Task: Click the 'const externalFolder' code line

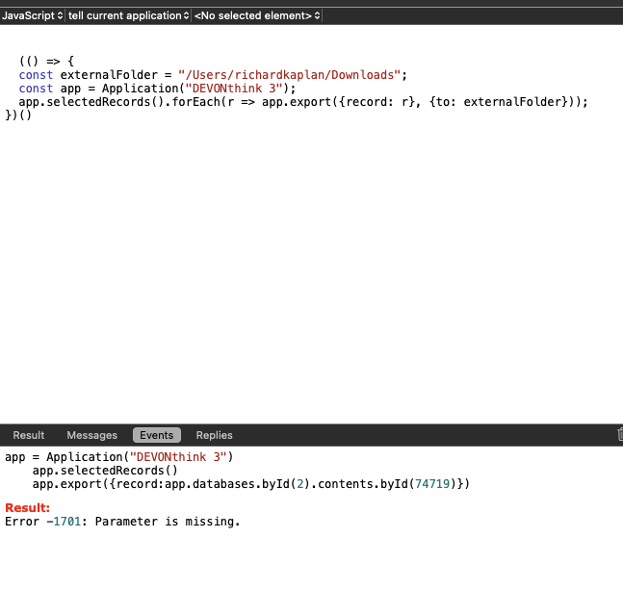Action: pyautogui.click(x=96, y=74)
